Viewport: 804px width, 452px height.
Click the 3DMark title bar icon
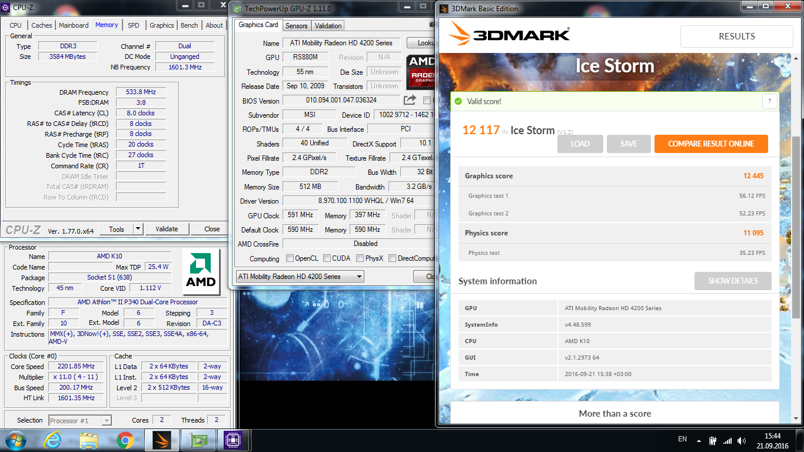443,8
